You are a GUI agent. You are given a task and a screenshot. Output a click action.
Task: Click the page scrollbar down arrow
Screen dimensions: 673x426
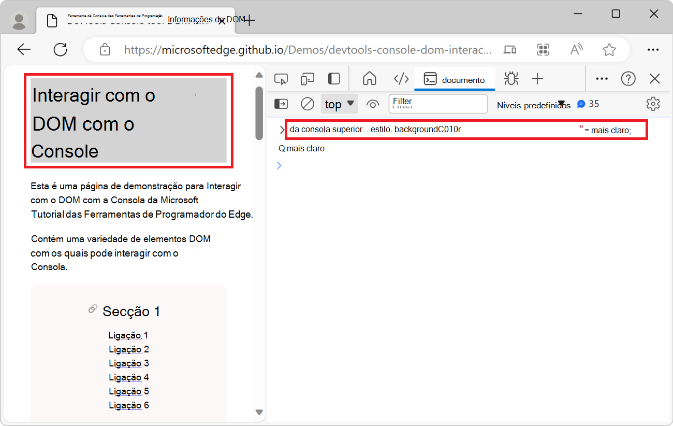coord(259,412)
